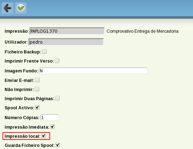Click the Spool Activo label
Image resolution: width=193 pixels, height=149 pixels.
tap(19, 108)
